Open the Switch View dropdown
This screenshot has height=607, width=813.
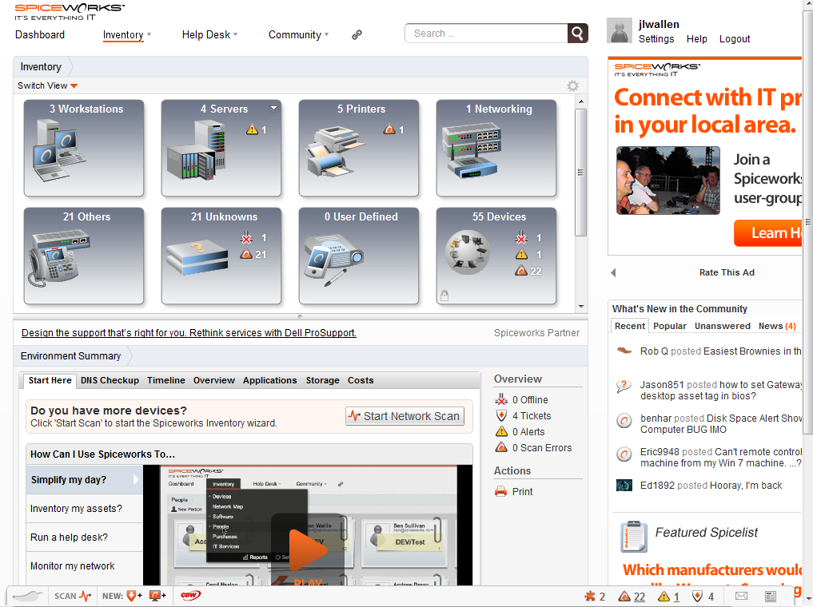coord(48,85)
